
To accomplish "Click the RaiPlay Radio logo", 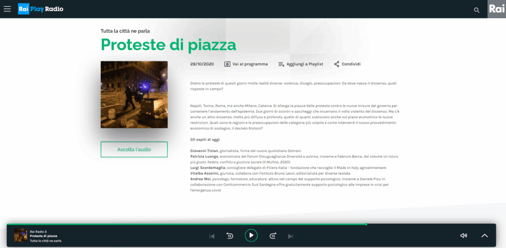I will pyautogui.click(x=41, y=9).
